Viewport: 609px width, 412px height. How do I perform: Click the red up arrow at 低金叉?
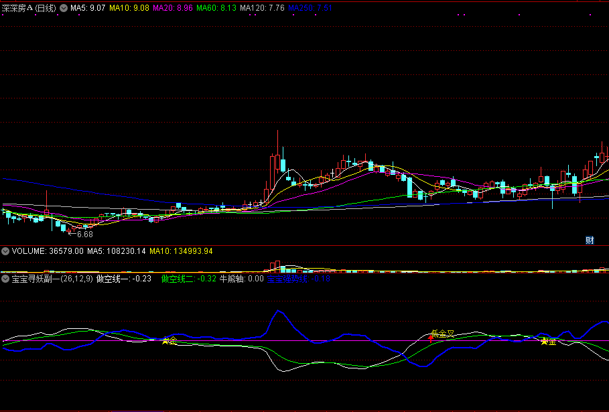430,339
